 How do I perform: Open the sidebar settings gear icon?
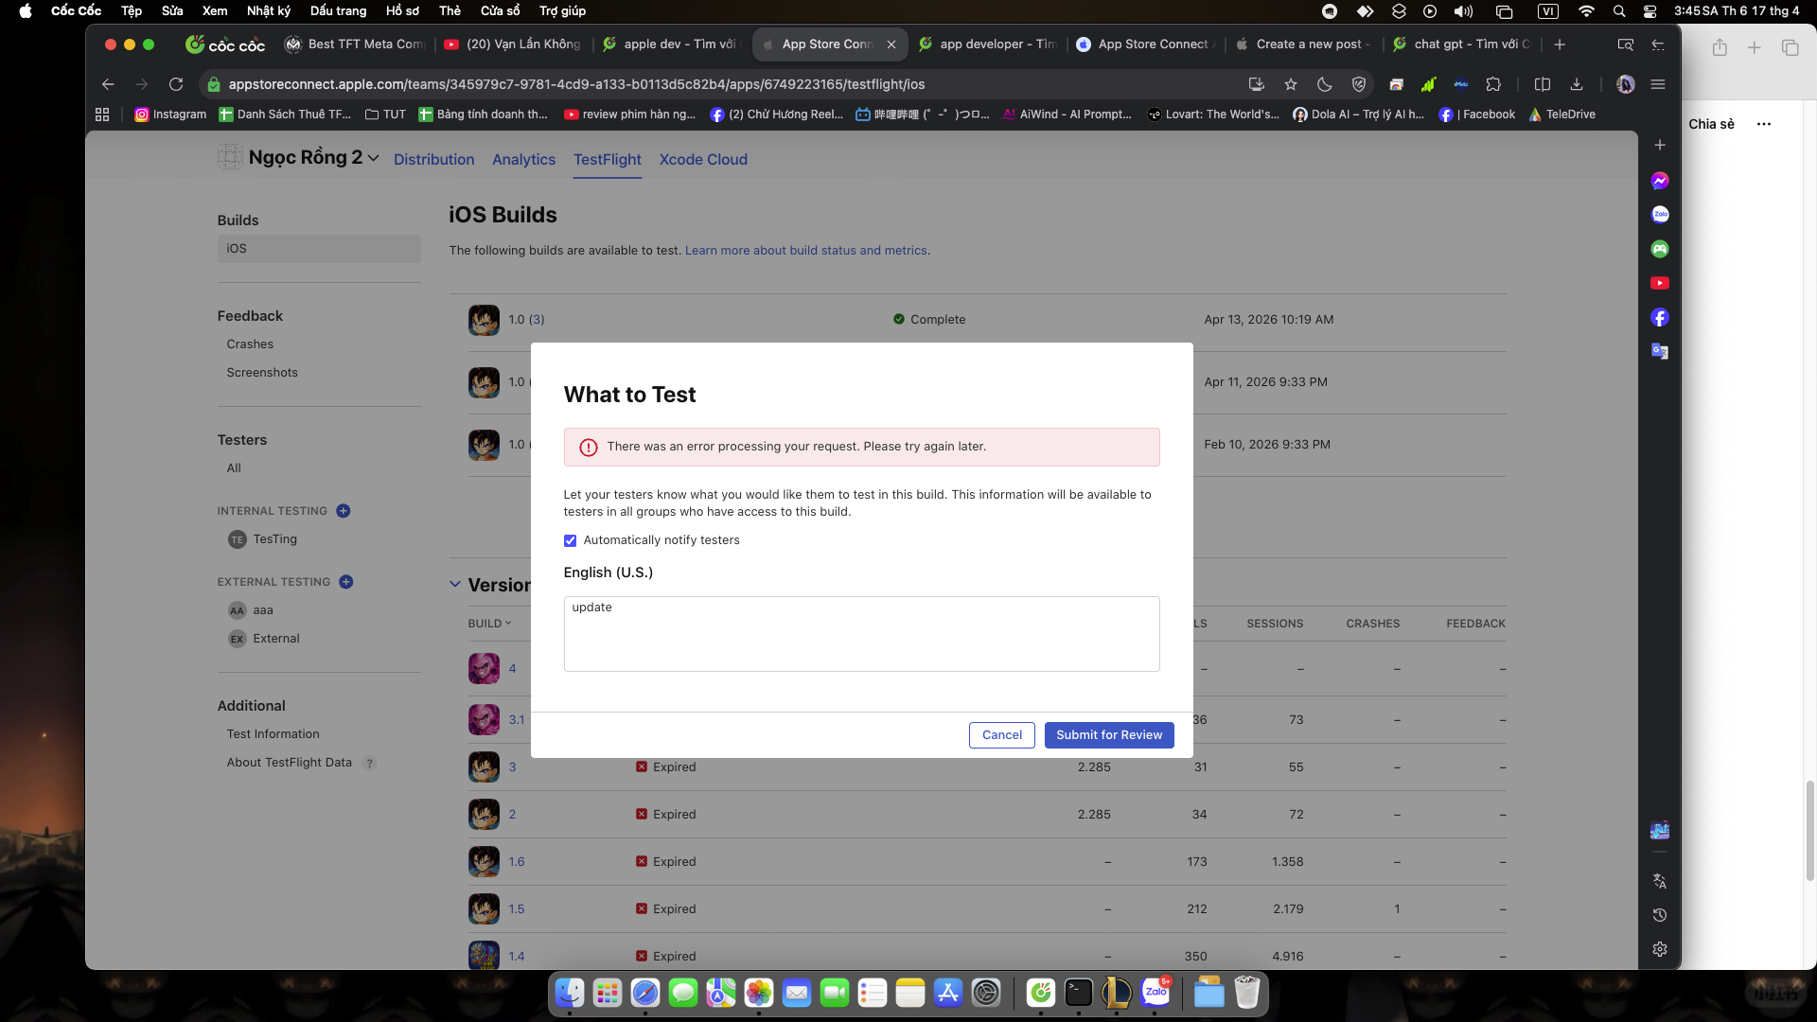[1660, 949]
